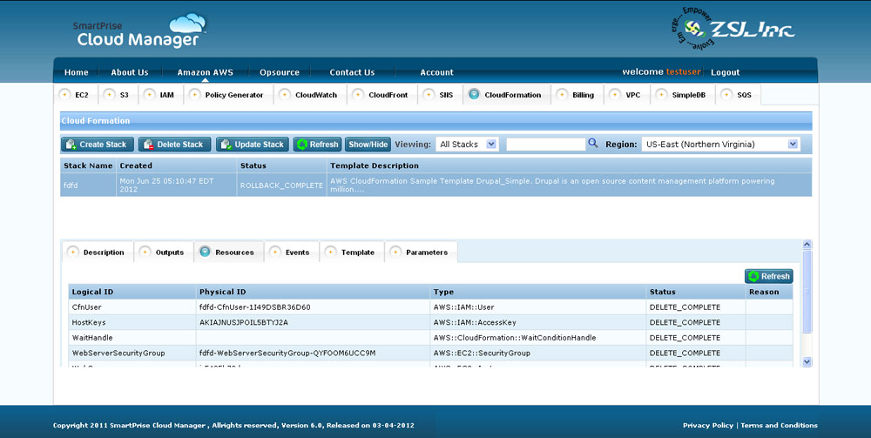Click the Update Stack button

click(x=252, y=145)
